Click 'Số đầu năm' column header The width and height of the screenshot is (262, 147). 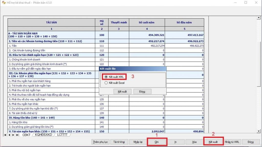[184, 22]
